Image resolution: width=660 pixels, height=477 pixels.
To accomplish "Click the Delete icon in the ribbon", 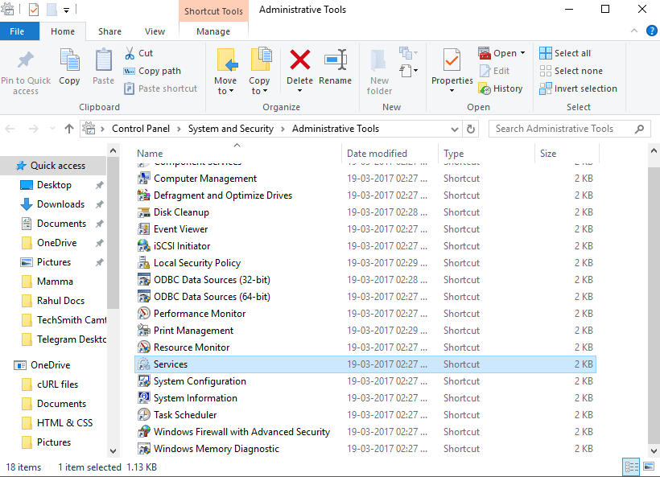I will click(299, 61).
